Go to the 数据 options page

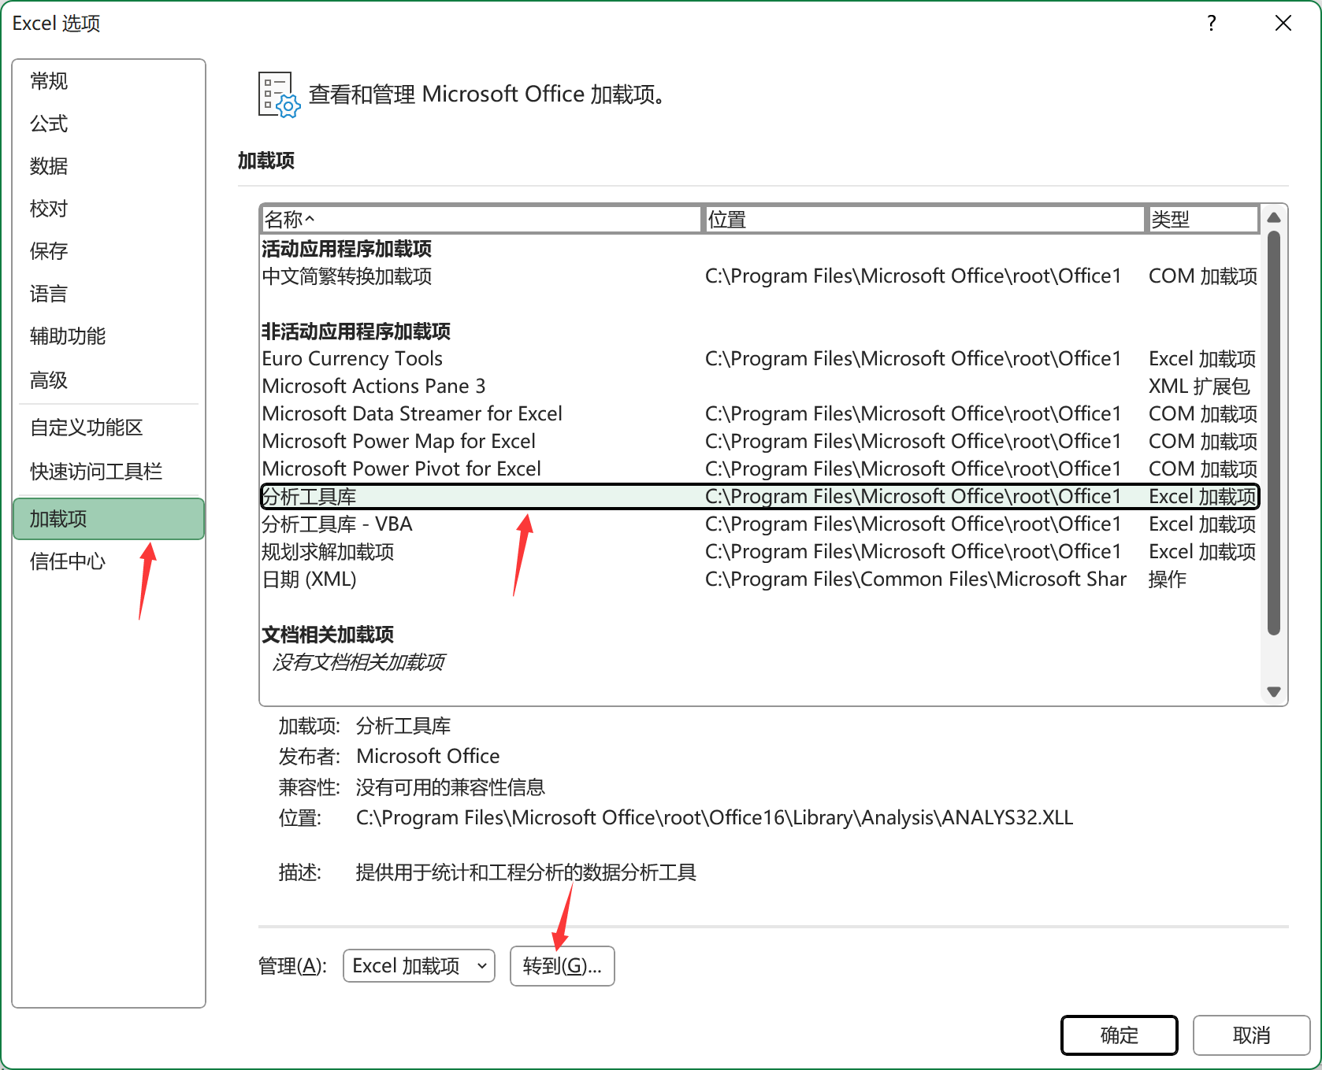click(109, 166)
